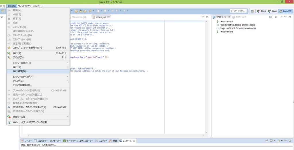
Task: Click 実行(R) Ctrl+F11 menu item
Action: [x=38, y=53]
